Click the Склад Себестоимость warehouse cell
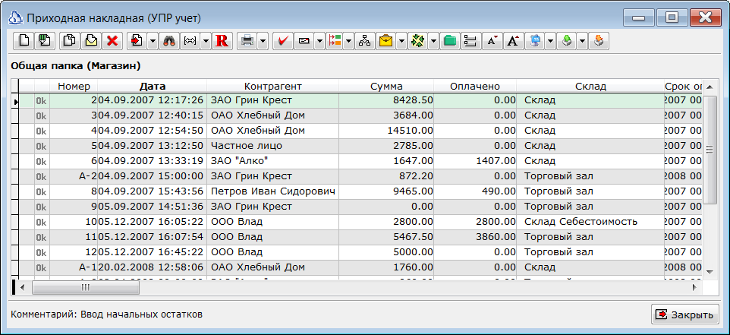This screenshot has width=730, height=335. 590,222
